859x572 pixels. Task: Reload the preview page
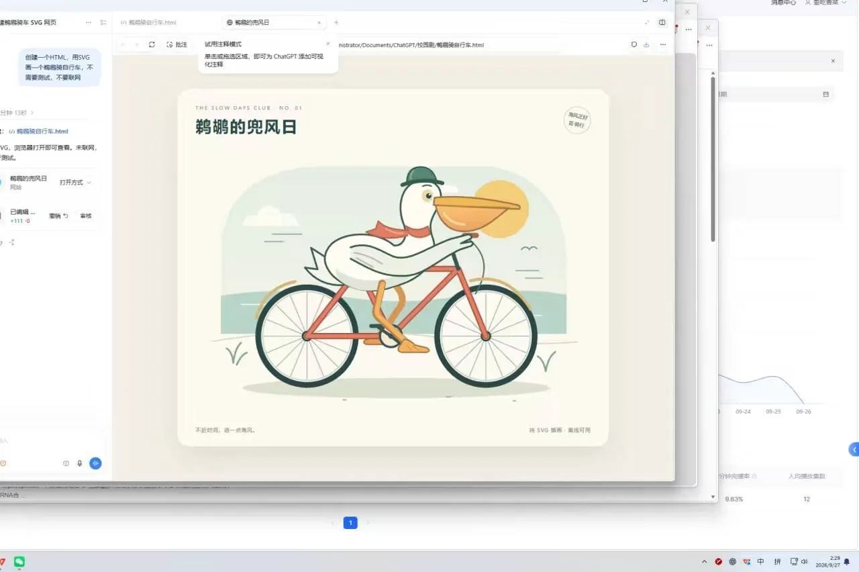tap(152, 44)
